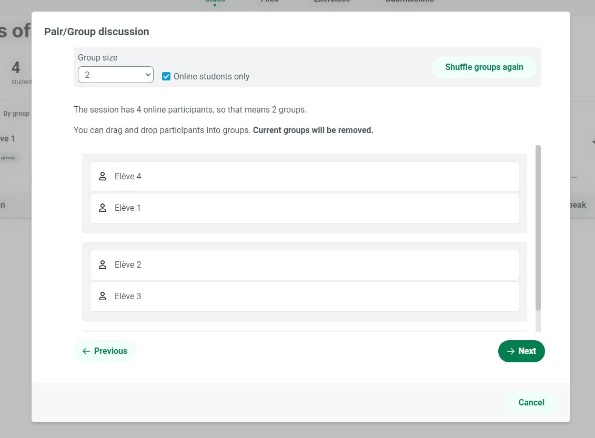Click the right arrow icon on Next
Screen dimensions: 595x438
pos(510,351)
